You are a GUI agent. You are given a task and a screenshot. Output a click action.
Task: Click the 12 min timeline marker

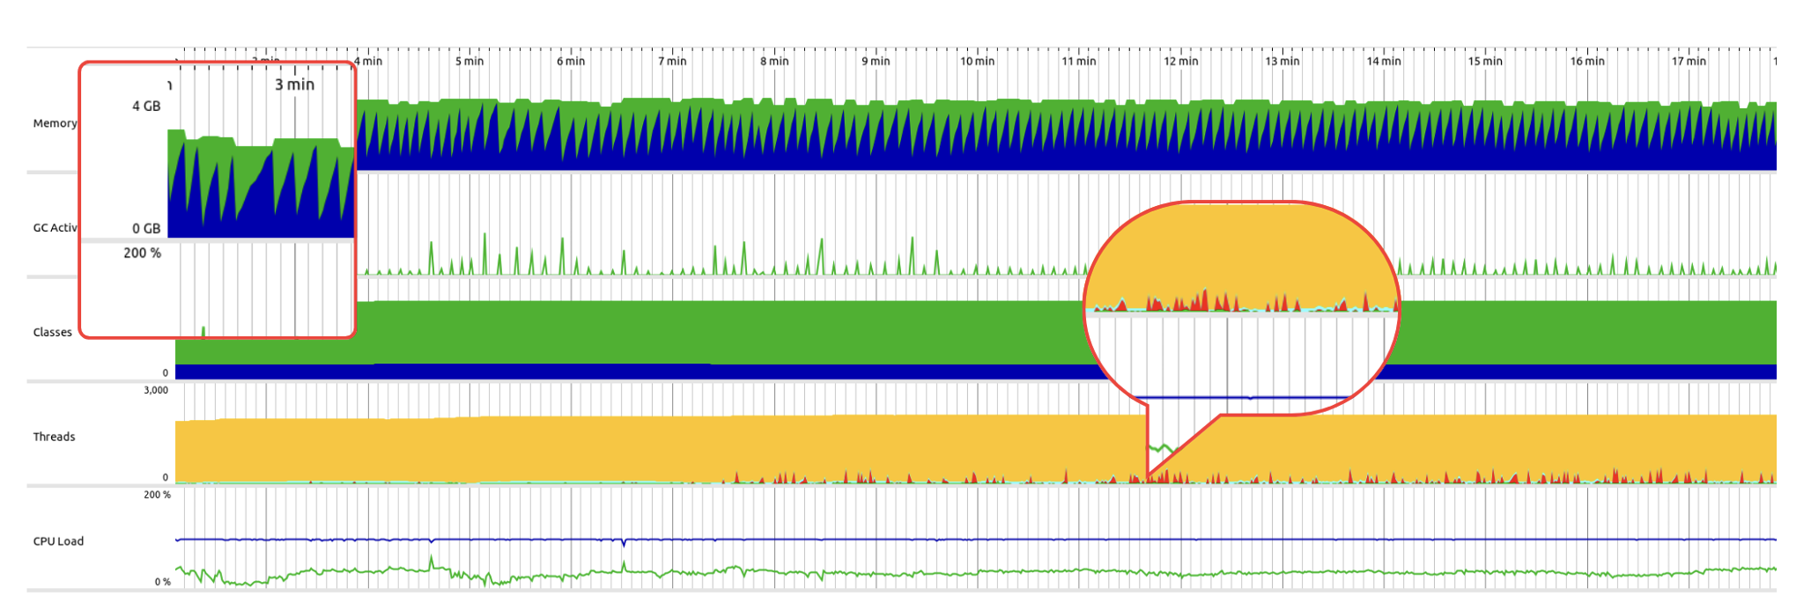1181,61
